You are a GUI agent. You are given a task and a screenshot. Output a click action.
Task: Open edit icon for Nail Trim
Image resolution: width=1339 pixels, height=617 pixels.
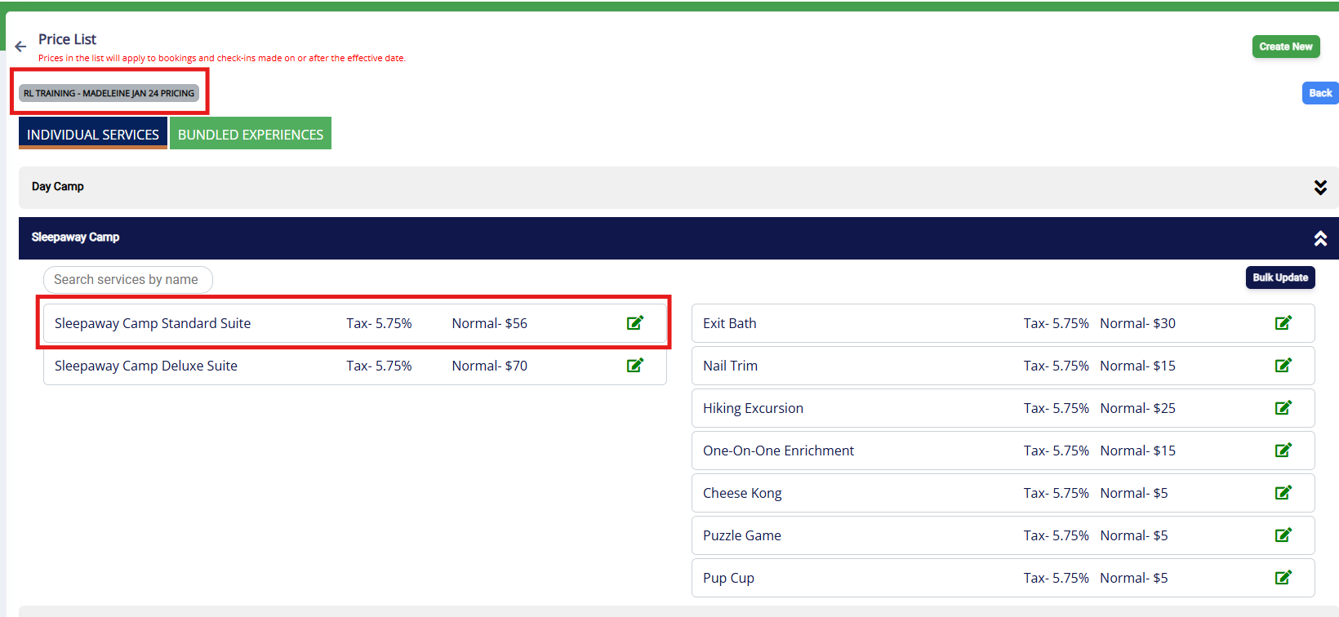pyautogui.click(x=1283, y=366)
